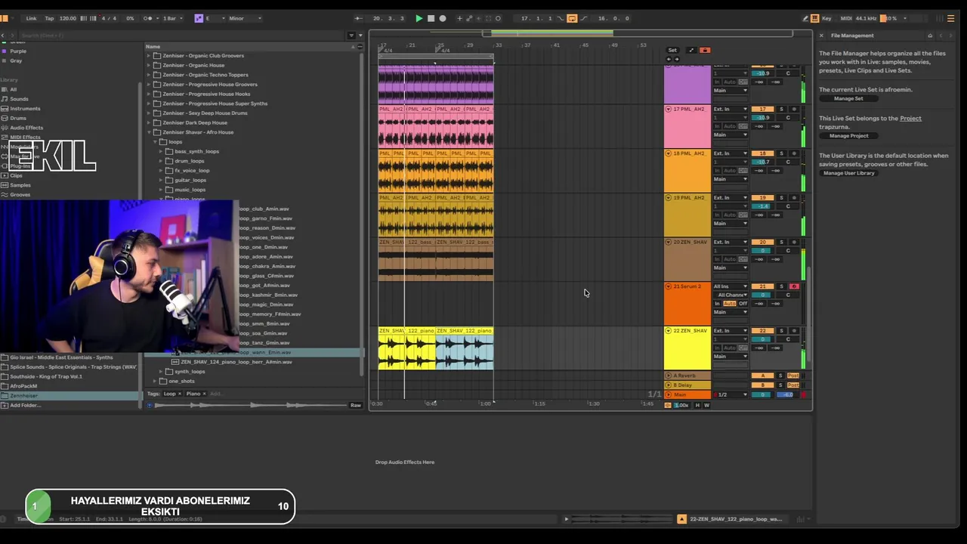Collapse the Zenhiser Shavar - Afro House folder
Viewport: 967px width, 544px height.
pos(149,132)
